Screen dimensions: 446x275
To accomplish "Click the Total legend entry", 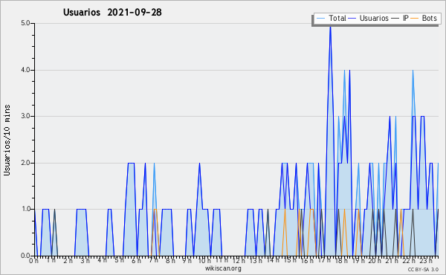I will [332, 18].
